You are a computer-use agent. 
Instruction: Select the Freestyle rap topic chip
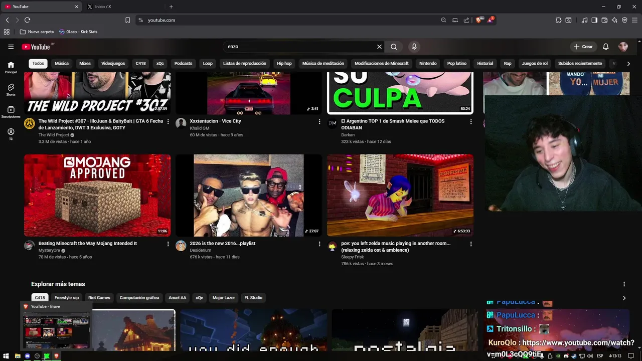tap(66, 298)
